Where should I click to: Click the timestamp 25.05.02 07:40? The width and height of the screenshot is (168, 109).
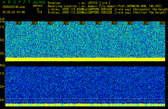pos(14,12)
